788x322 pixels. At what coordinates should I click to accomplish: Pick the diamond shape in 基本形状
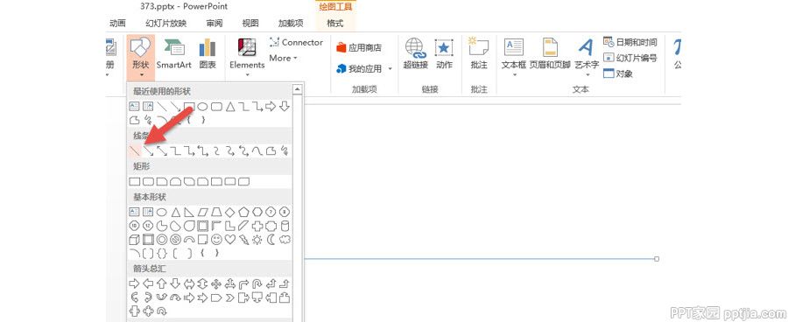[230, 212]
